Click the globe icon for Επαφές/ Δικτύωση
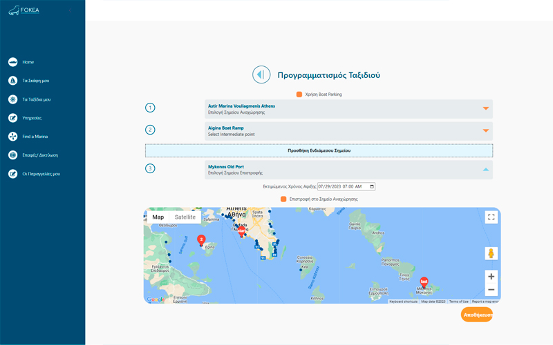553x345 pixels. 12,155
